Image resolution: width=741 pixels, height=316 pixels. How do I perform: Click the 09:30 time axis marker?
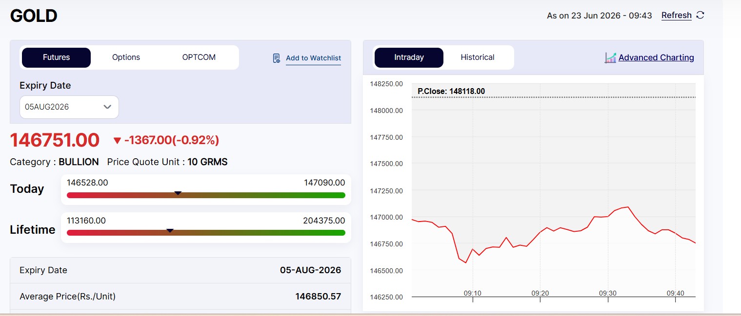click(608, 293)
